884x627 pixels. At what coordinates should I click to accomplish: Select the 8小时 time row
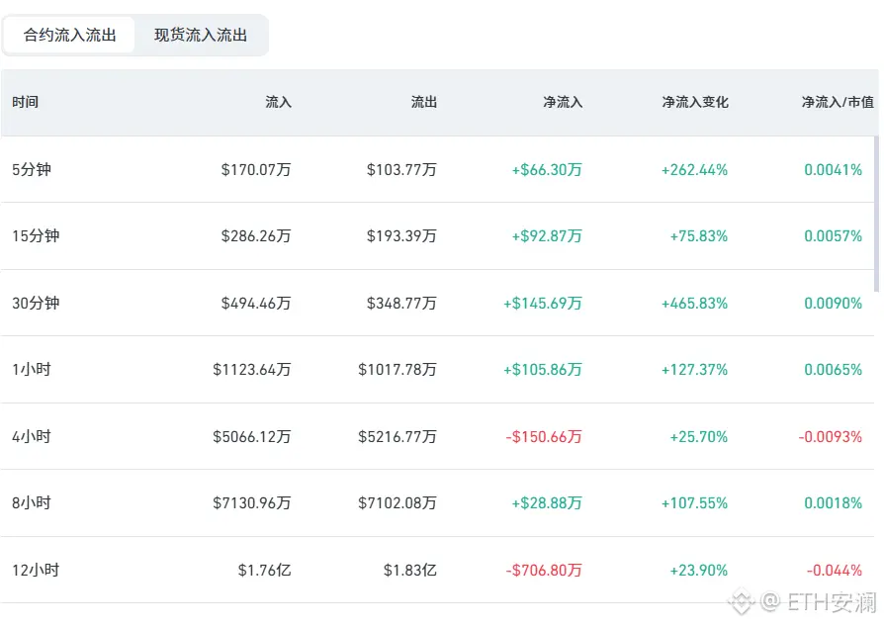tap(32, 503)
